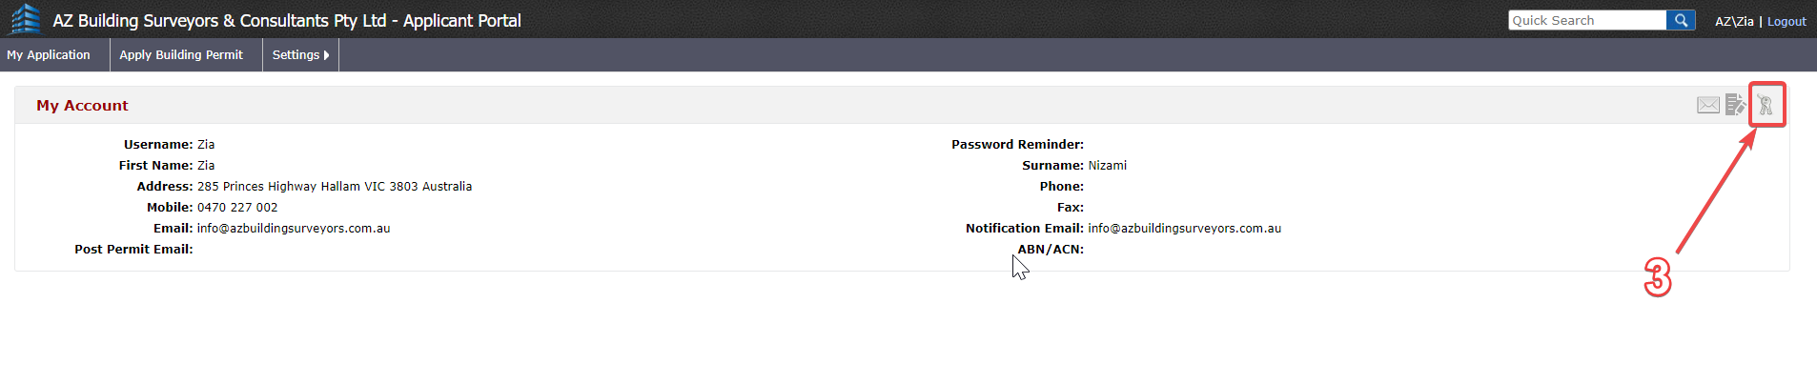Click the keys icon to change password
Image resolution: width=1817 pixels, height=384 pixels.
coord(1766,105)
